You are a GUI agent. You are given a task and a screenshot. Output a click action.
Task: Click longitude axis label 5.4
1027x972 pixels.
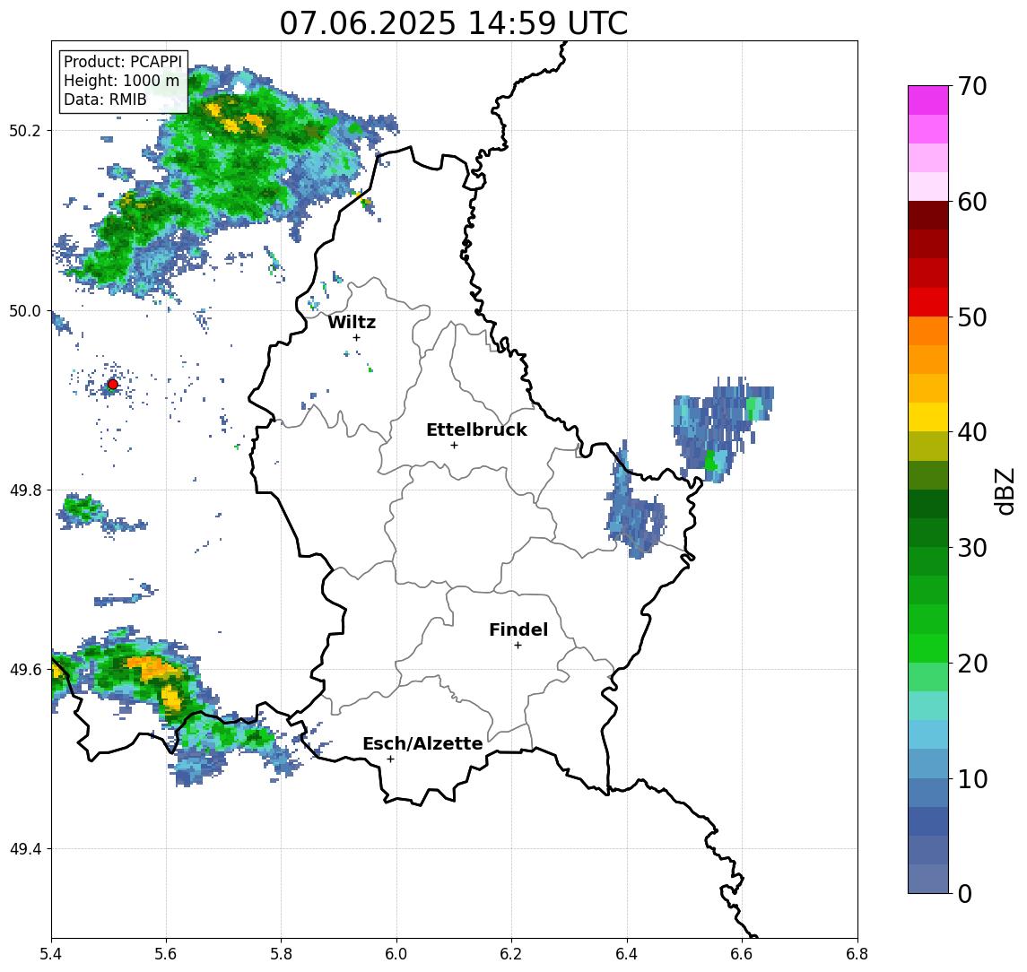pyautogui.click(x=51, y=954)
